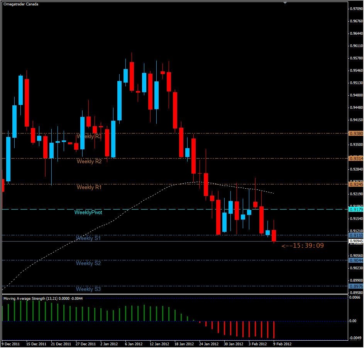Viewport: 364px width, 348px height.
Task: Select the Weekly R1 line on the chart
Action: pyautogui.click(x=89, y=188)
